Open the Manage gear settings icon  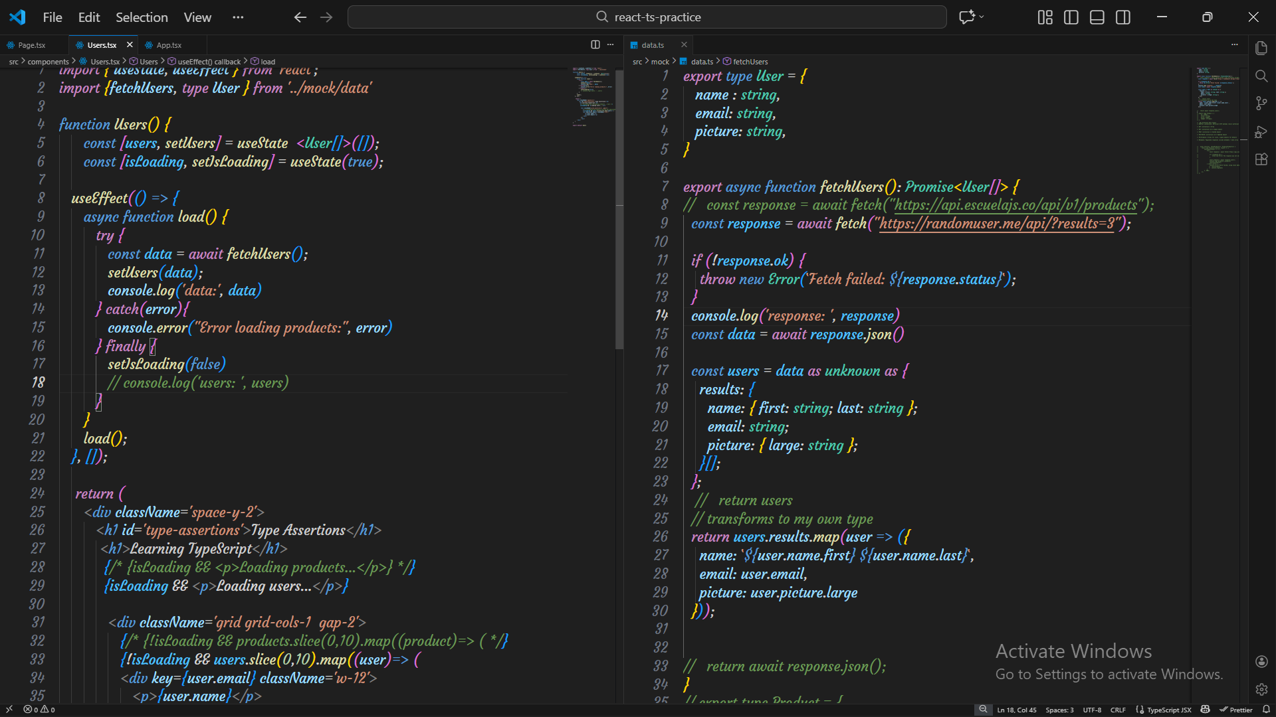click(1261, 689)
